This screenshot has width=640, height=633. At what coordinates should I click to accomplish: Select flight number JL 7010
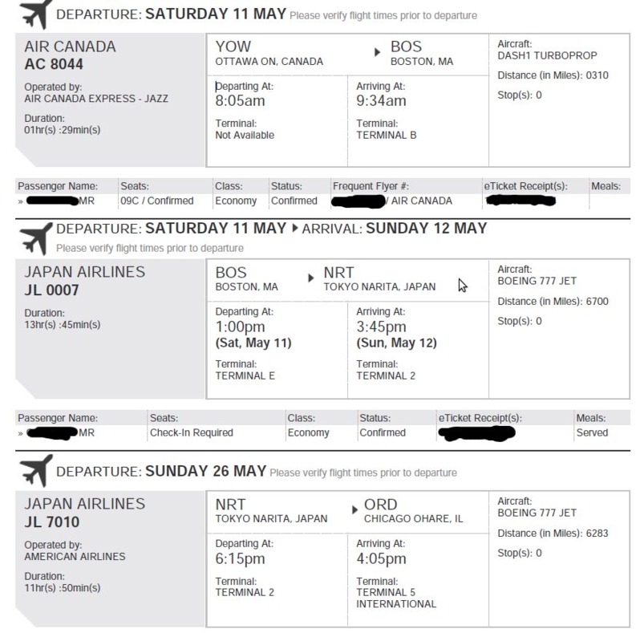point(51,521)
